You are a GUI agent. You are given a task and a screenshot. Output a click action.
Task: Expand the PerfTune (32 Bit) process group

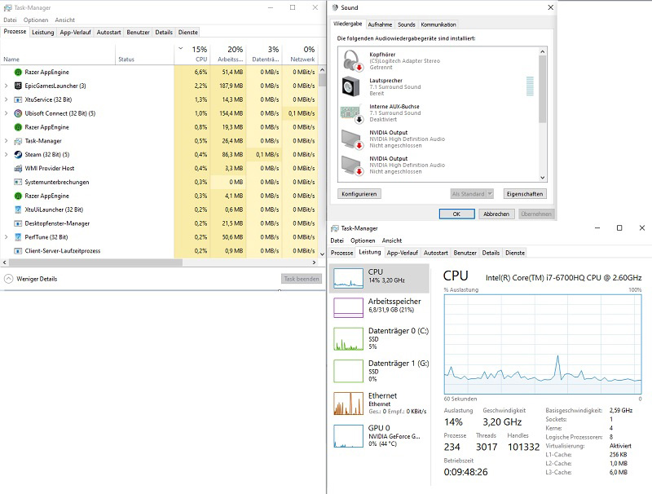(x=6, y=237)
